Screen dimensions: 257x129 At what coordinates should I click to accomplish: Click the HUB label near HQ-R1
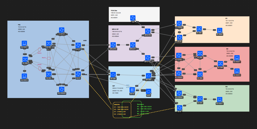85,41
